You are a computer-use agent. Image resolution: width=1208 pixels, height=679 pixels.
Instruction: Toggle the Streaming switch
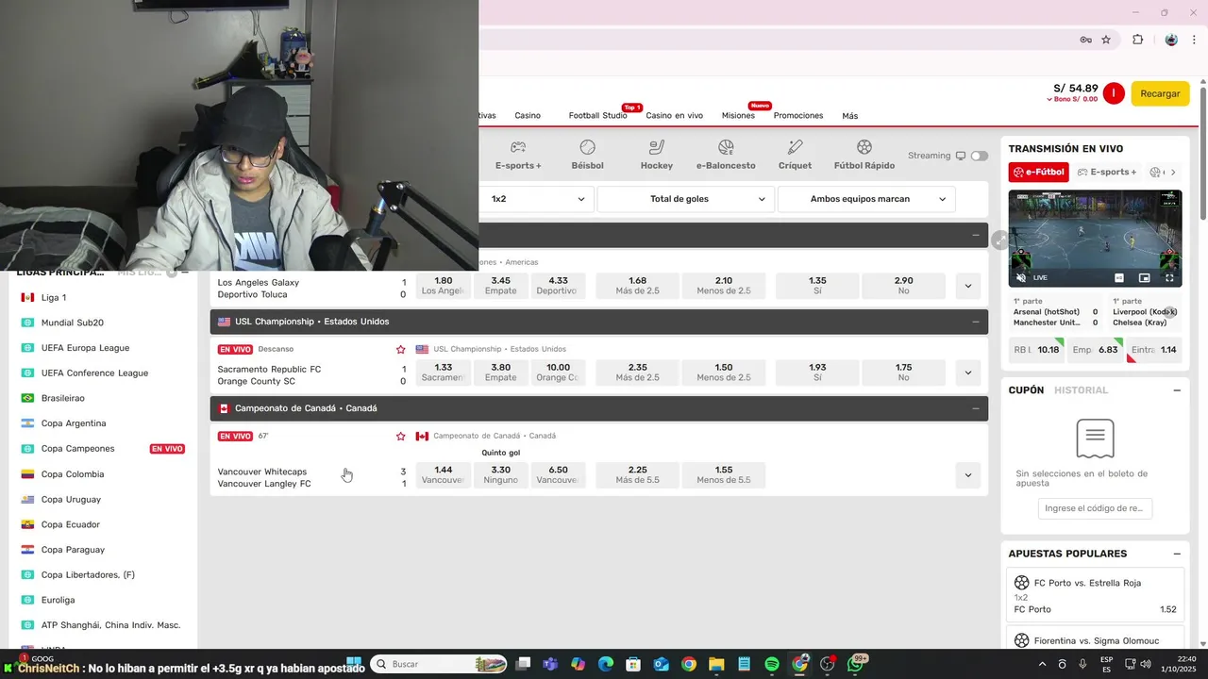[980, 156]
